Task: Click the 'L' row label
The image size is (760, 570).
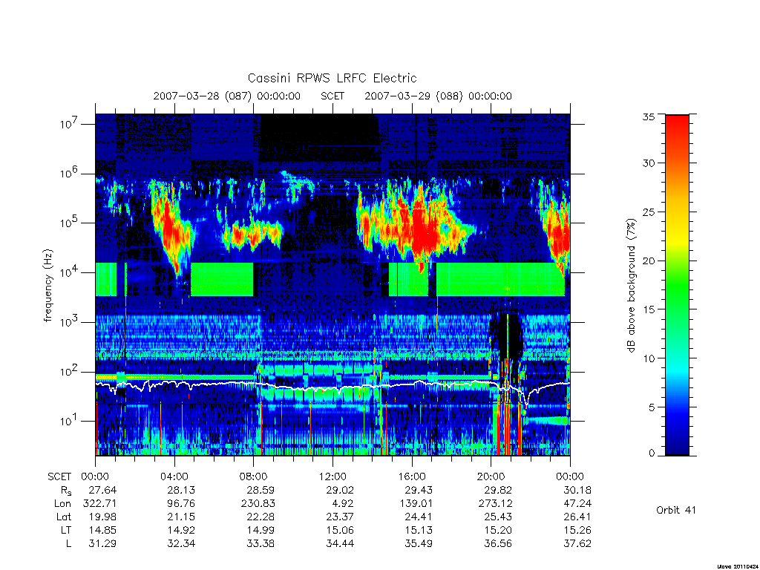Action: pyautogui.click(x=68, y=543)
